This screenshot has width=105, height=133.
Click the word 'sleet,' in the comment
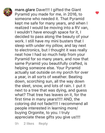coord(26,86)
